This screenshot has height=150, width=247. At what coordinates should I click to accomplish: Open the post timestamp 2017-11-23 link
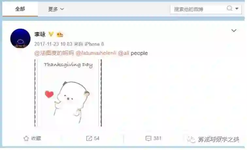click(x=53, y=44)
